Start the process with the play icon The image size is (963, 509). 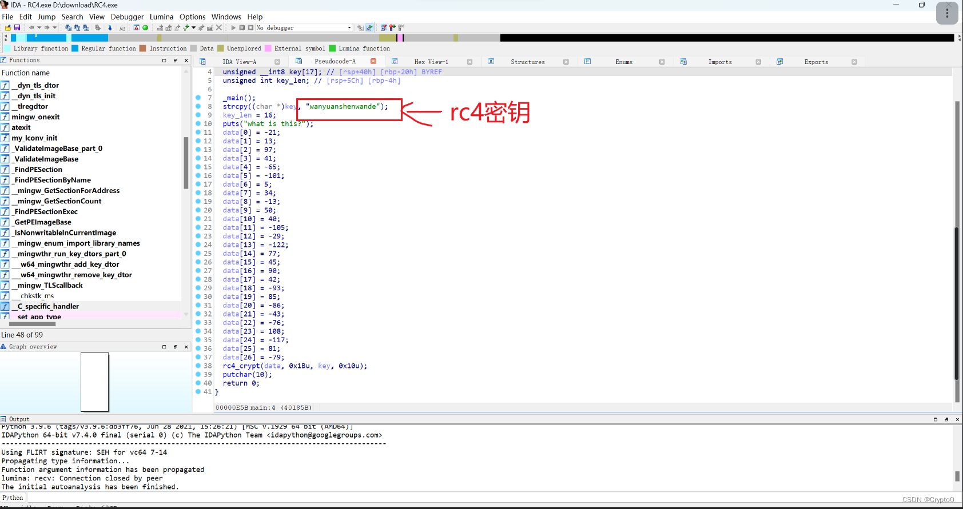point(233,27)
